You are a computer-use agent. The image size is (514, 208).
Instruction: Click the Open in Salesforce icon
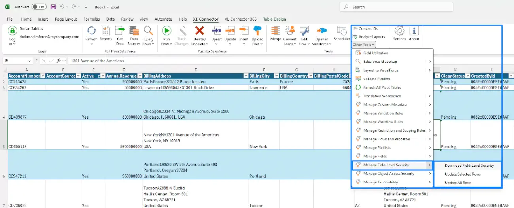coord(322,31)
